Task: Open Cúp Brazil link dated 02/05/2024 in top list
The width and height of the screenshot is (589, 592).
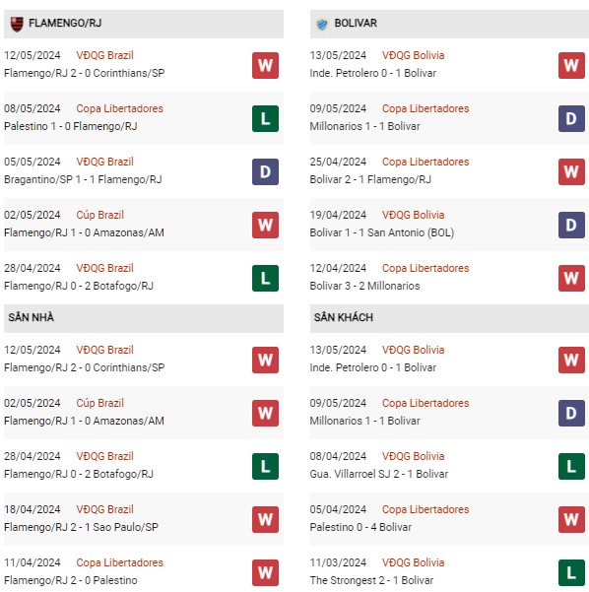Action: (x=100, y=215)
